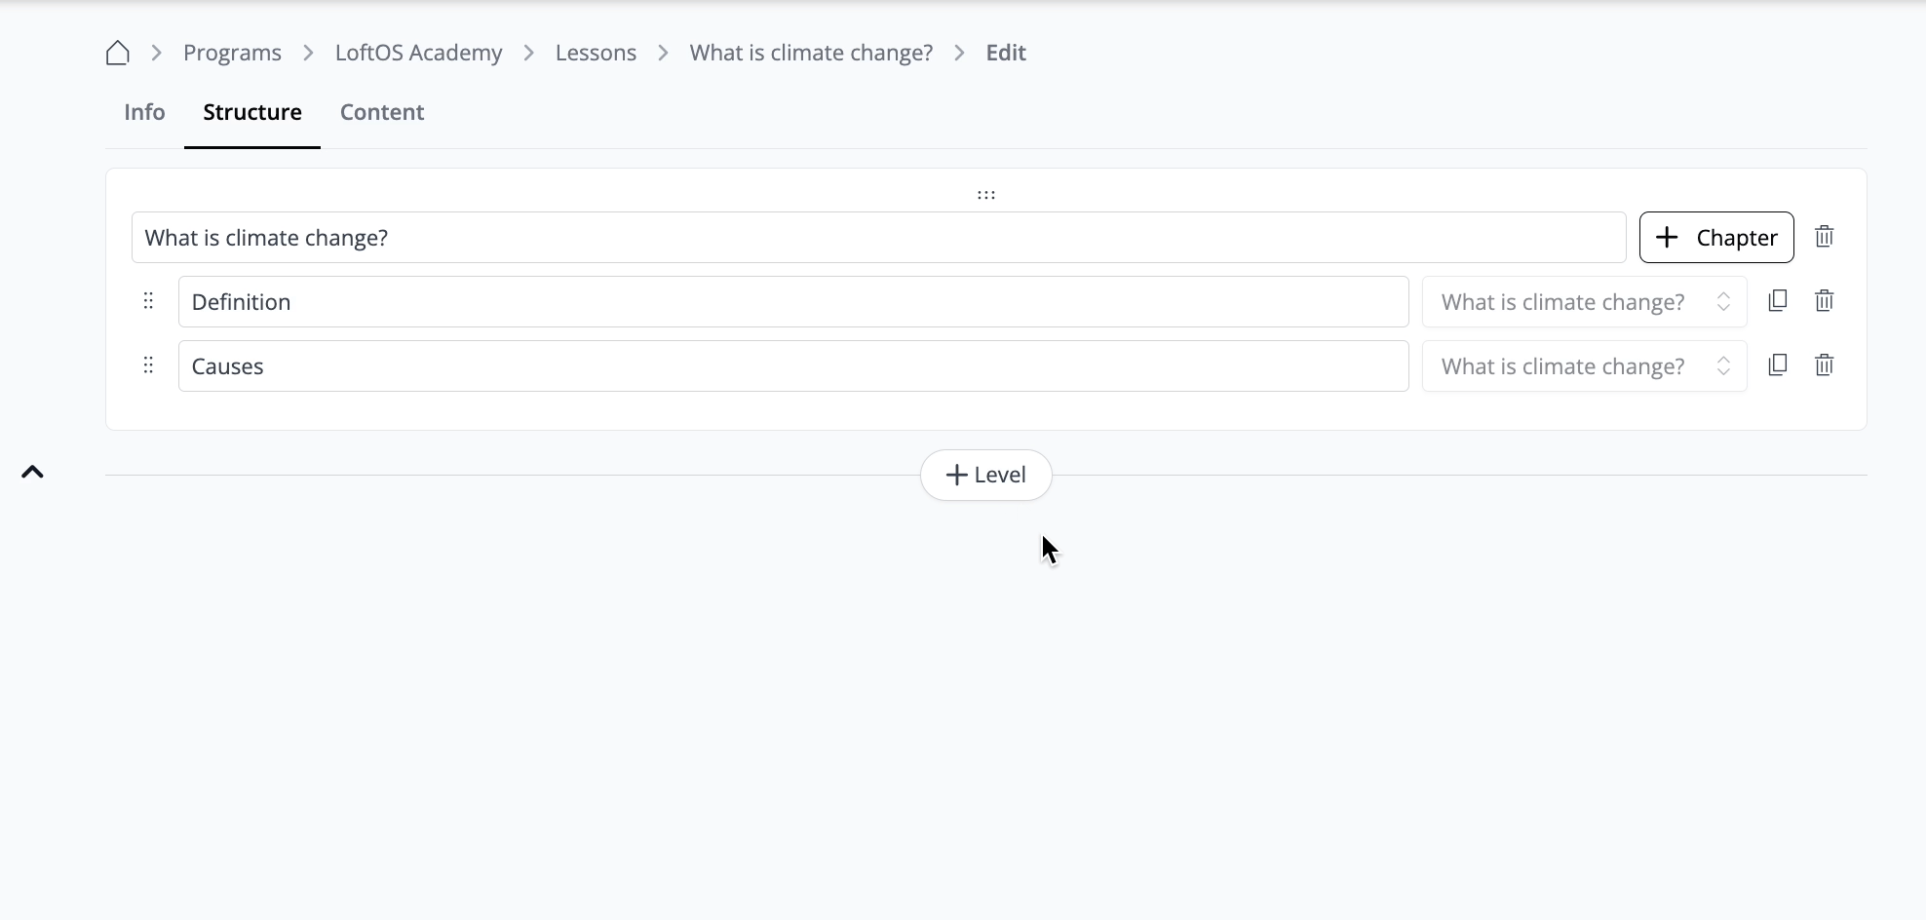1926x920 pixels.
Task: Select the Structure tab
Action: click(x=251, y=112)
